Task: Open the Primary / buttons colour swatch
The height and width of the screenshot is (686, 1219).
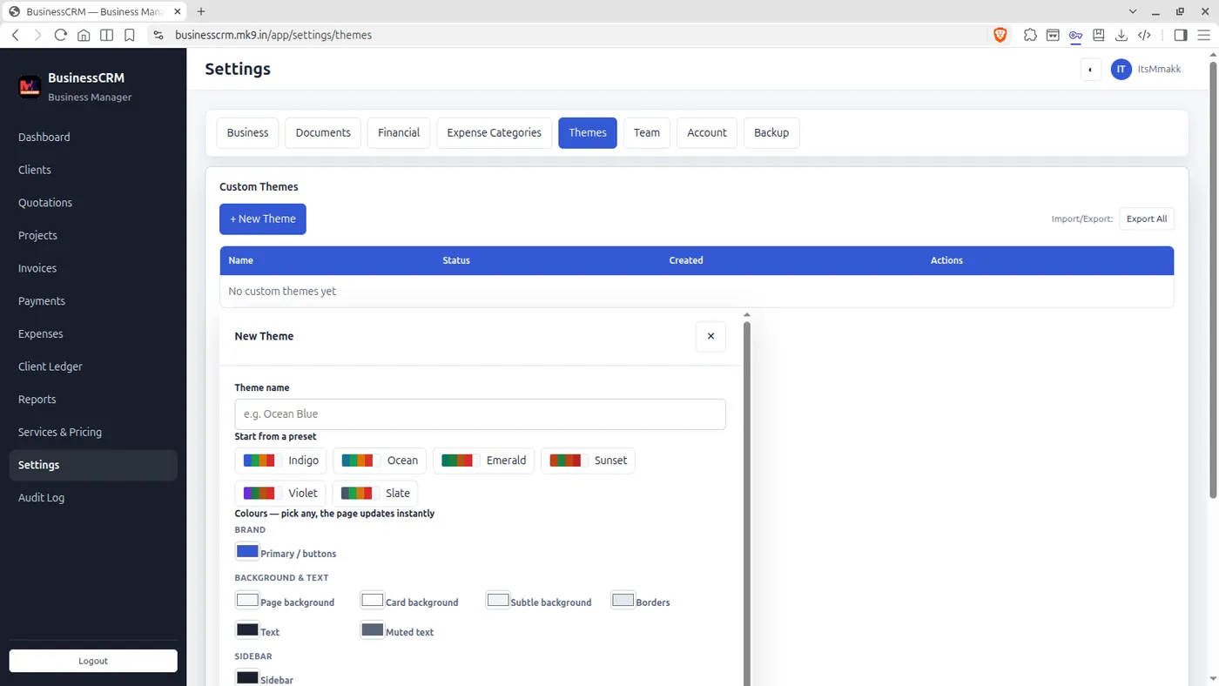Action: click(247, 551)
